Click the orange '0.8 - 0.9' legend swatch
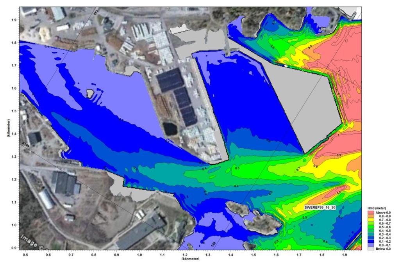Viewport: 400px width, 263px height. pyautogui.click(x=370, y=216)
